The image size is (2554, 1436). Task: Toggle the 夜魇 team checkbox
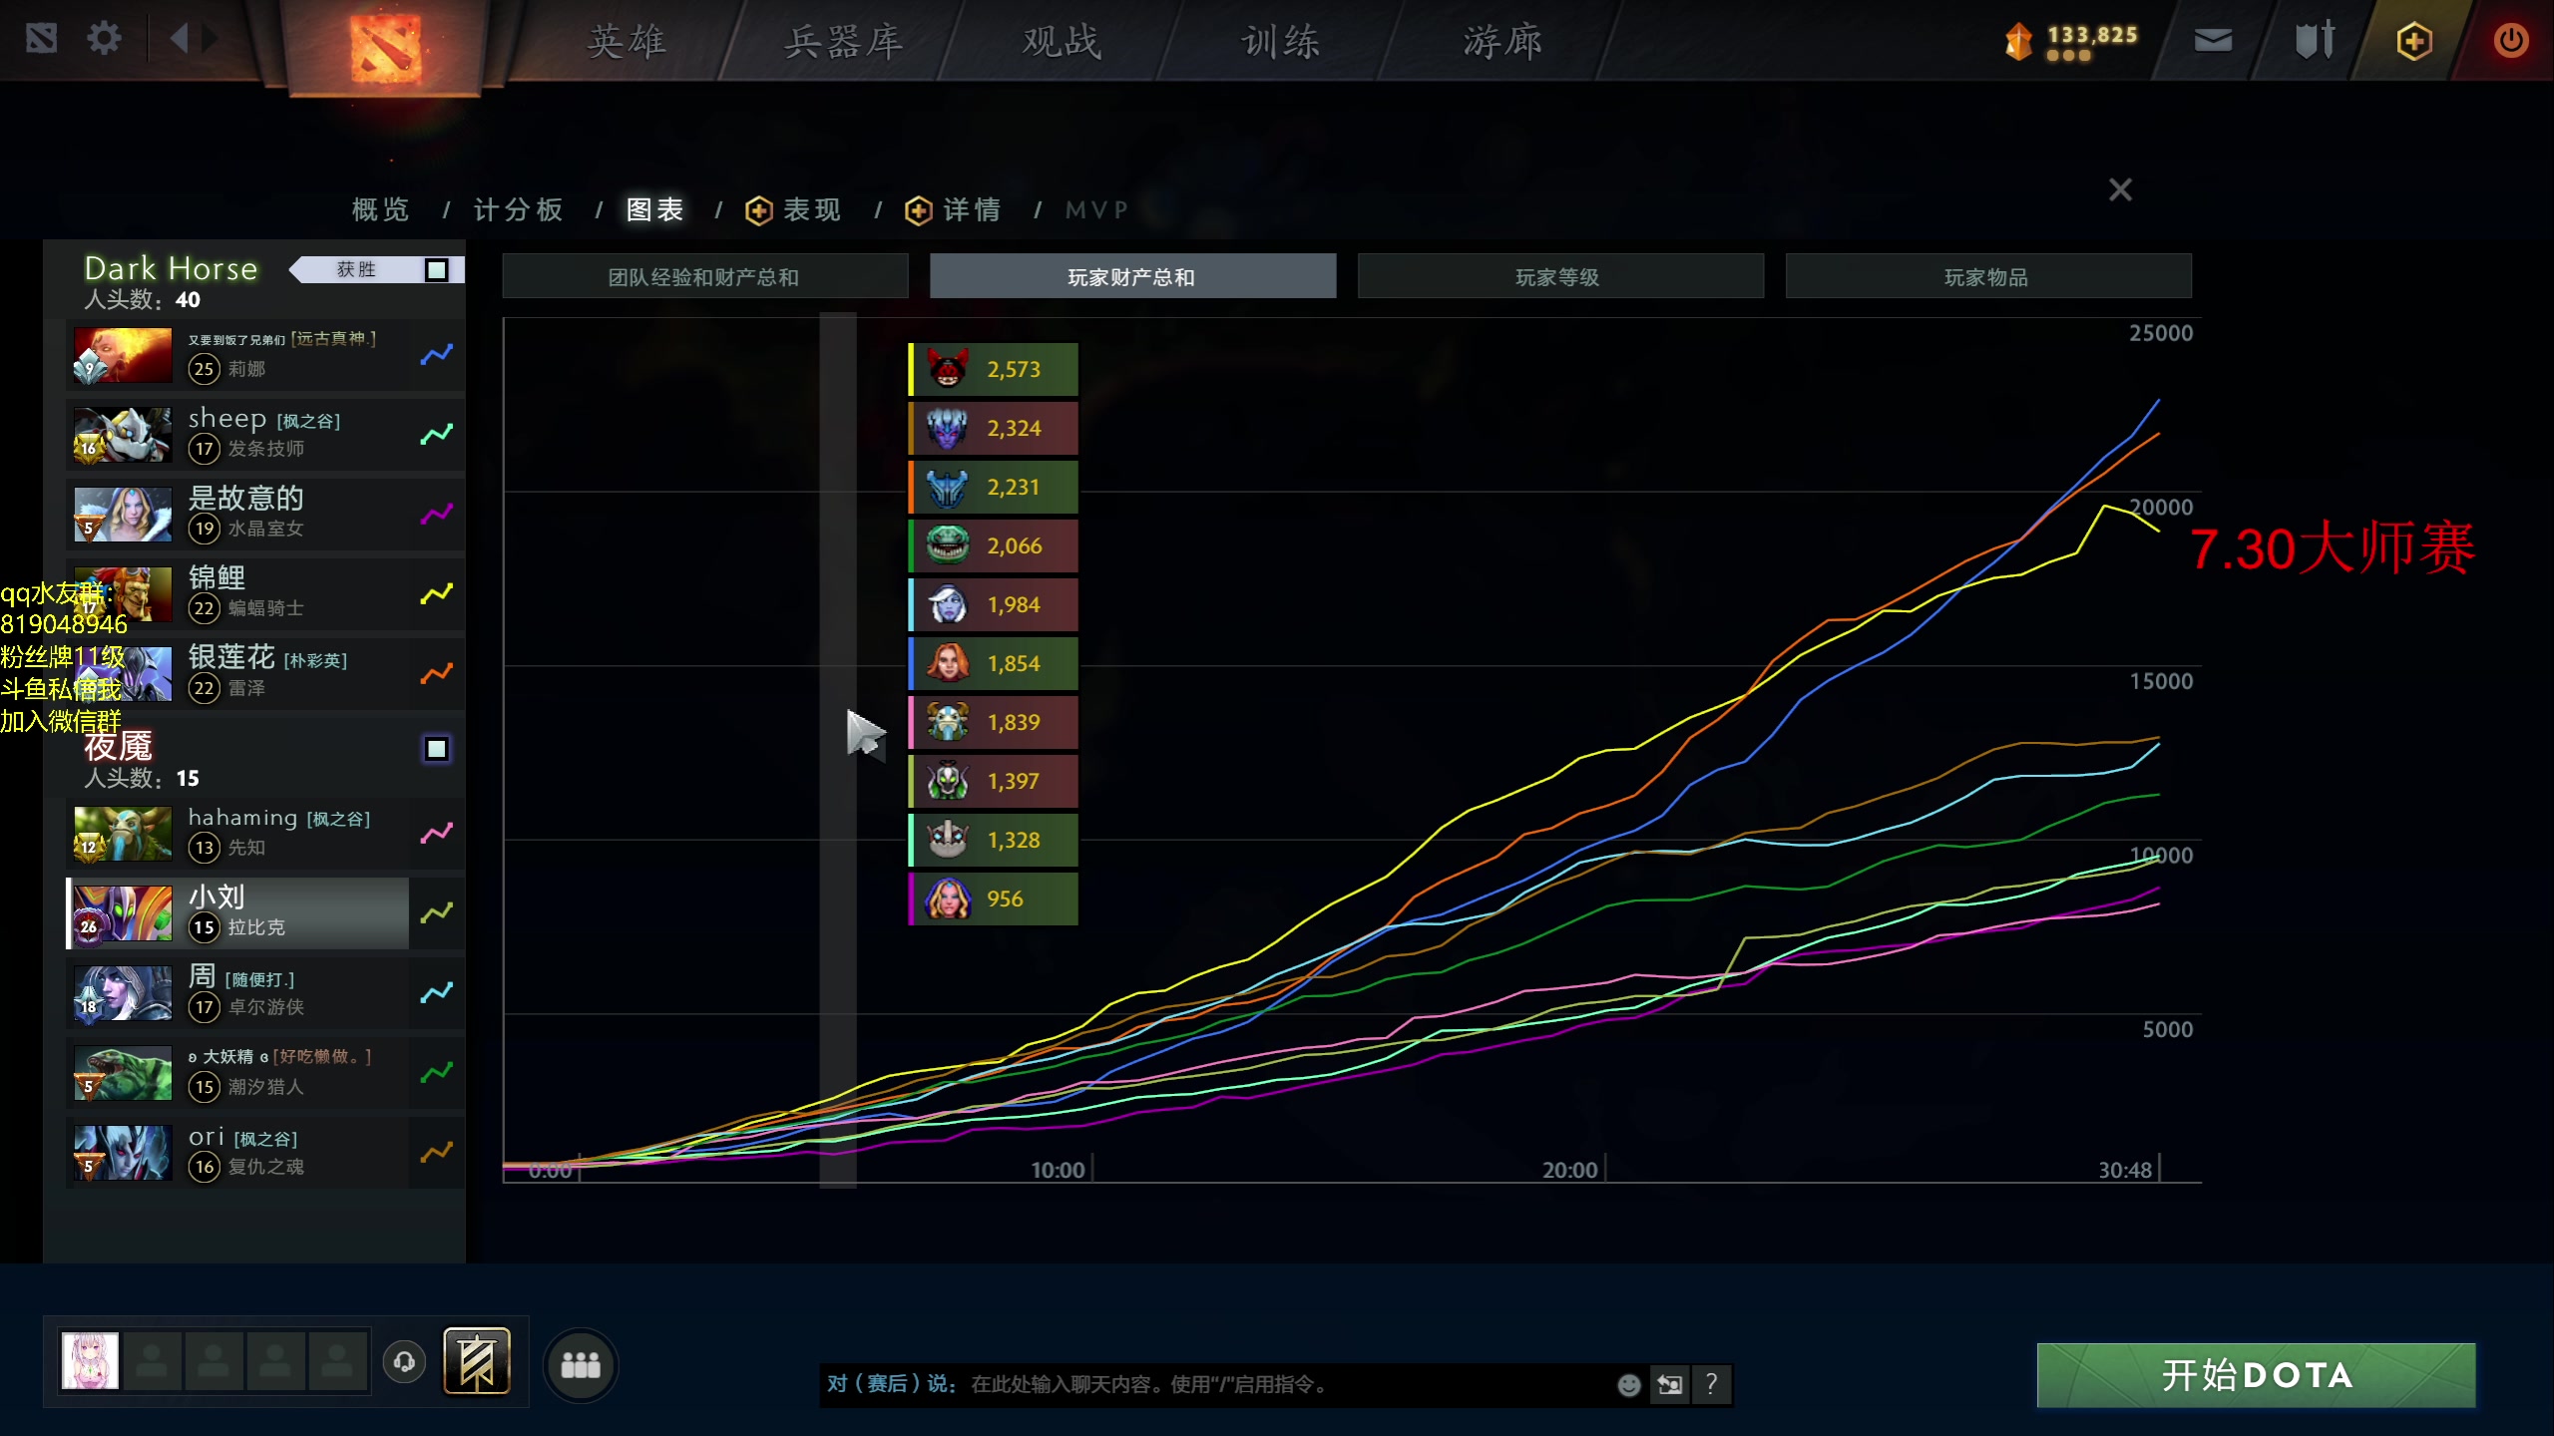(x=436, y=749)
